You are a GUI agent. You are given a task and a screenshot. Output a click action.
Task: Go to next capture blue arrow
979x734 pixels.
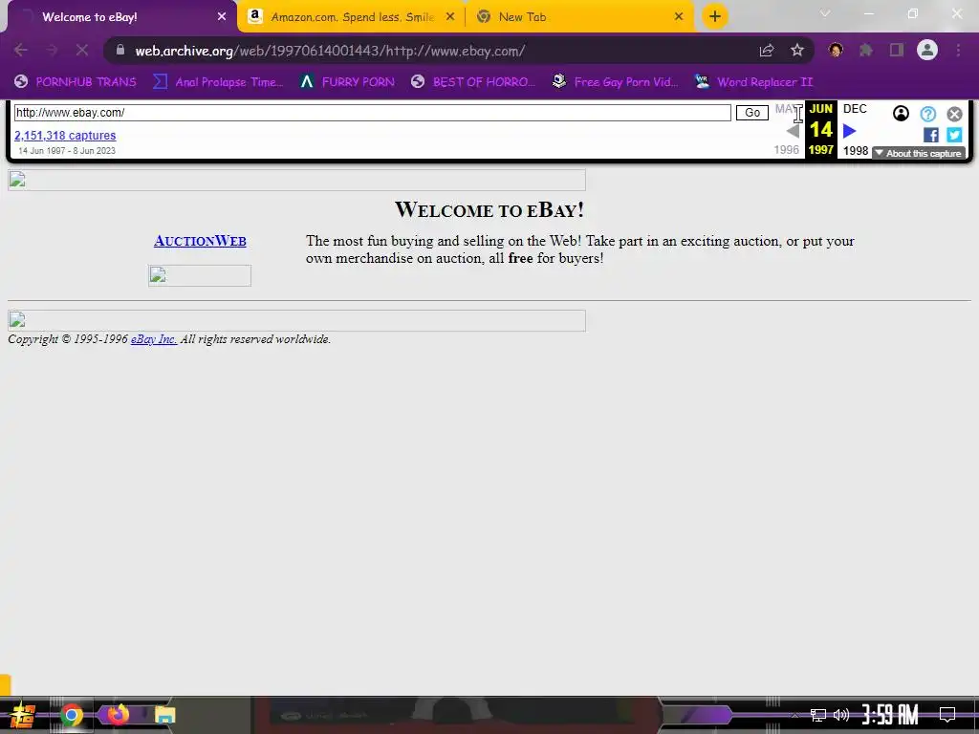pos(849,131)
